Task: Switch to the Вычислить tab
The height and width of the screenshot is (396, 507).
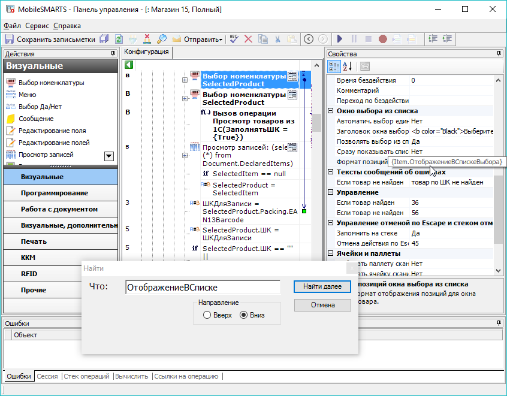Action: pyautogui.click(x=132, y=376)
